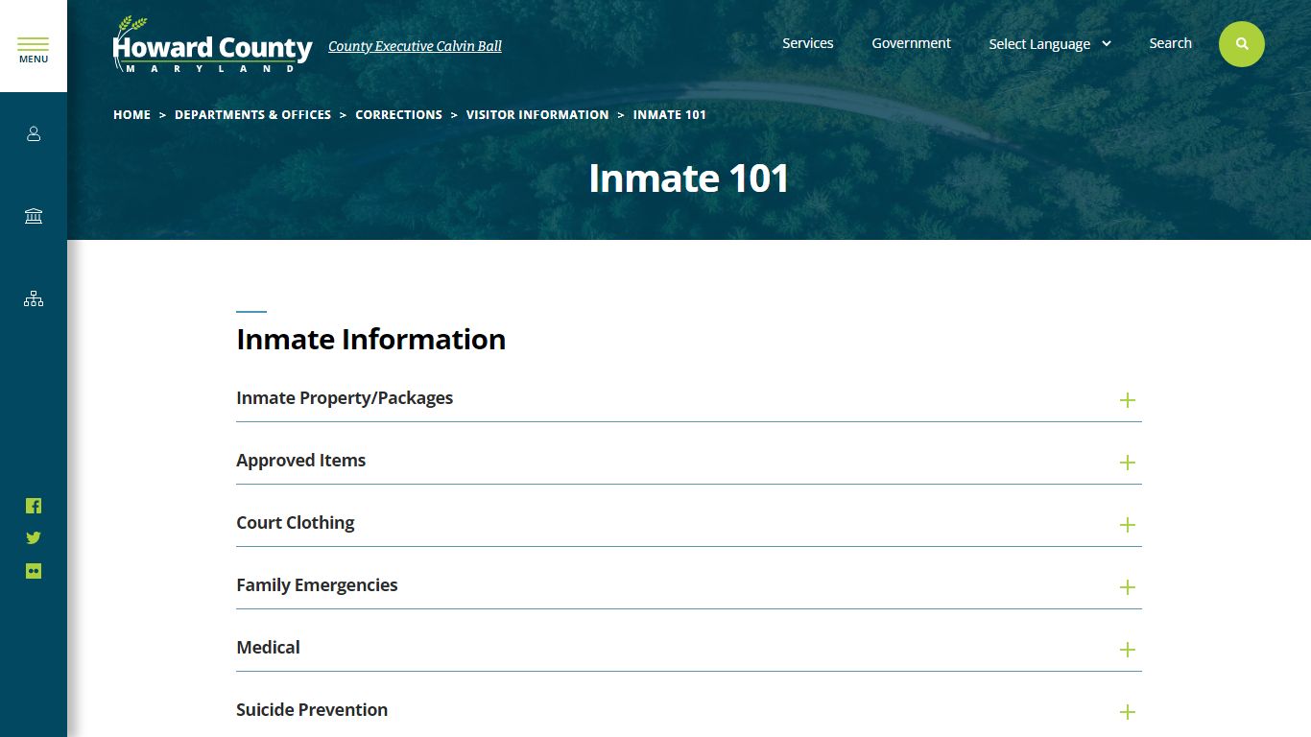
Task: Click INMATE 101 breadcrumb
Action: point(669,114)
